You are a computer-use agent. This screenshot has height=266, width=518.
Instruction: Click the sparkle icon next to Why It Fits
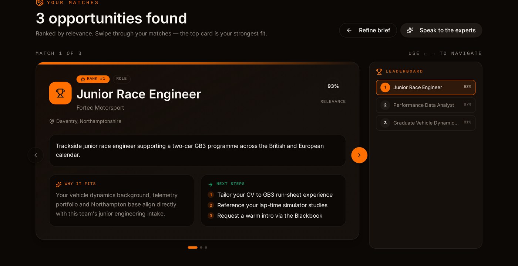pyautogui.click(x=59, y=184)
